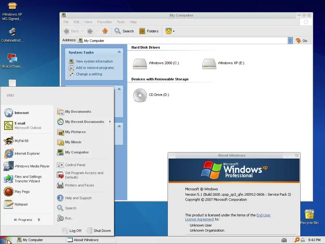Collapse the third sidebar panel chevron

[119, 126]
